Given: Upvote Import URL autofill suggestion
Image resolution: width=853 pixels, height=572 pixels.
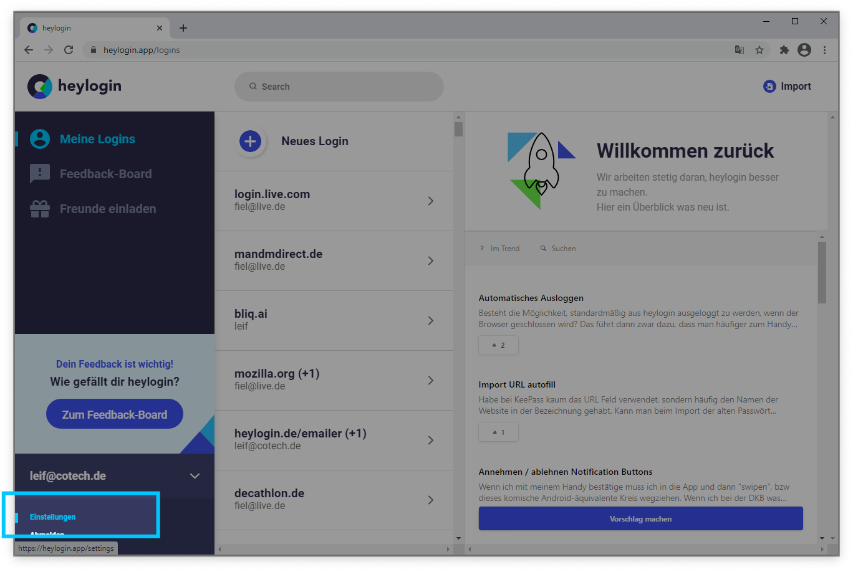Looking at the screenshot, I should [498, 432].
